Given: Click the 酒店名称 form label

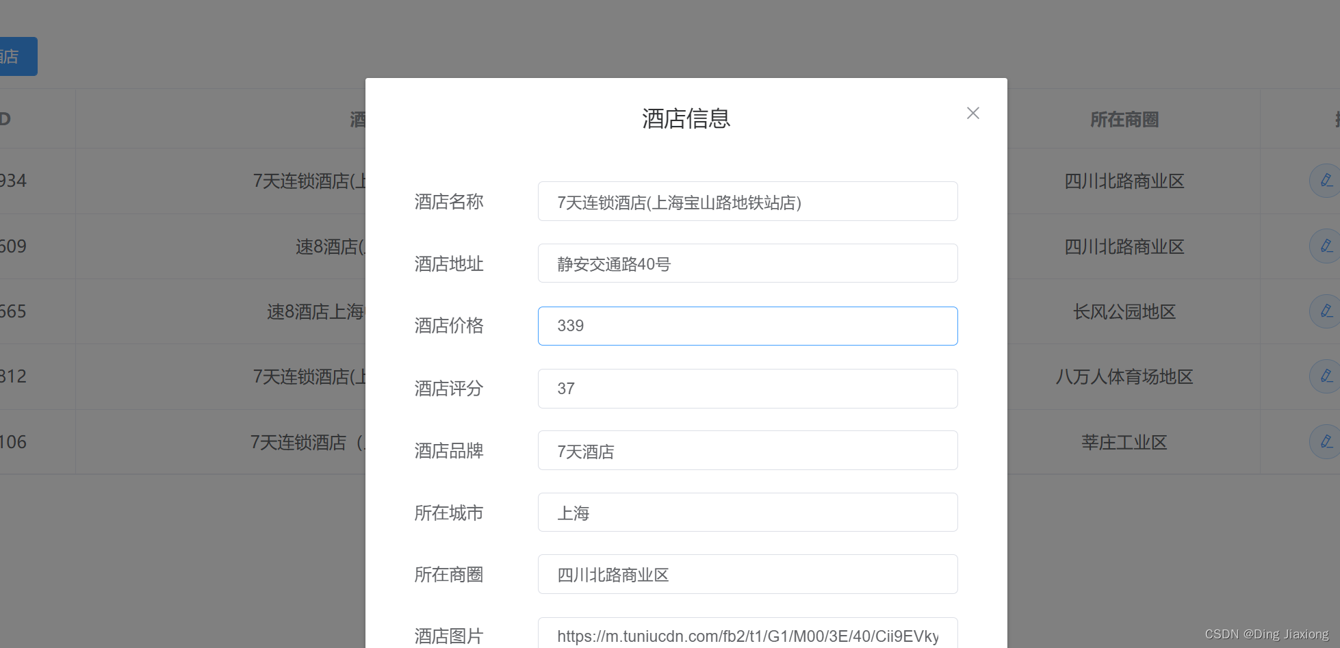Looking at the screenshot, I should [x=449, y=202].
